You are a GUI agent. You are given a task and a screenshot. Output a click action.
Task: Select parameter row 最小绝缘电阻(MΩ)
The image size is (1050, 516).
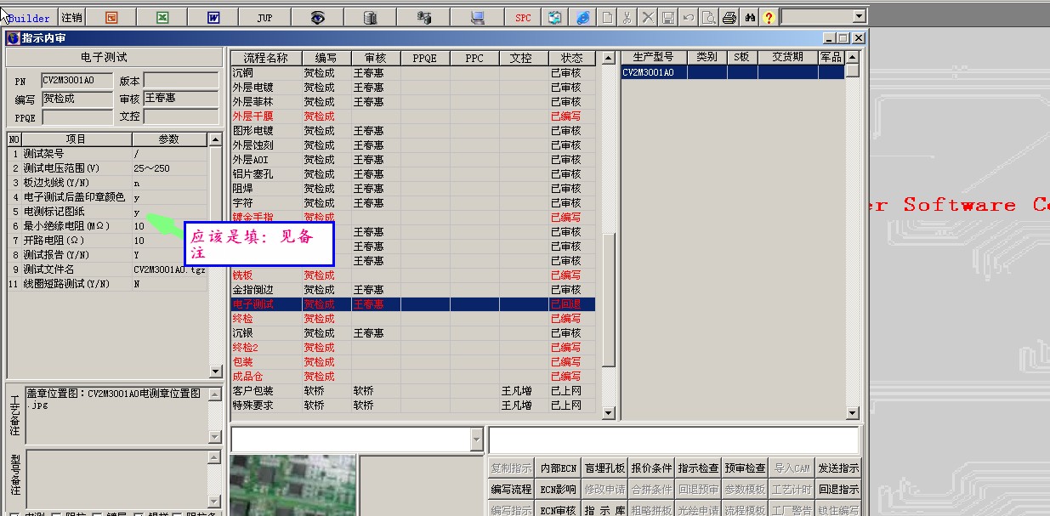click(108, 226)
